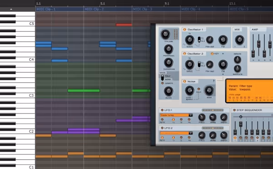Image resolution: width=273 pixels, height=169 pixels.
Task: Toggle the Oscillator 2 power button
Action: (x=185, y=54)
